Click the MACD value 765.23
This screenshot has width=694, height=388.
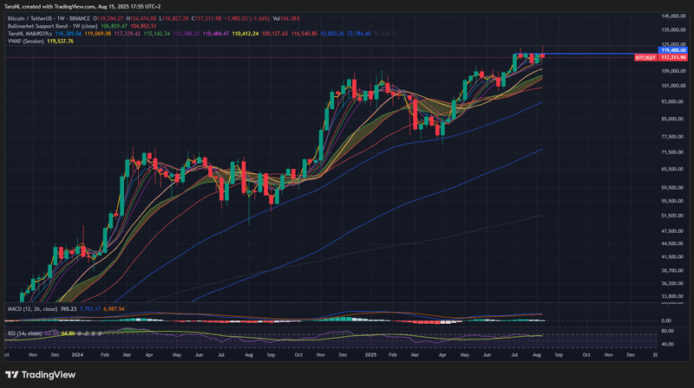tap(69, 309)
